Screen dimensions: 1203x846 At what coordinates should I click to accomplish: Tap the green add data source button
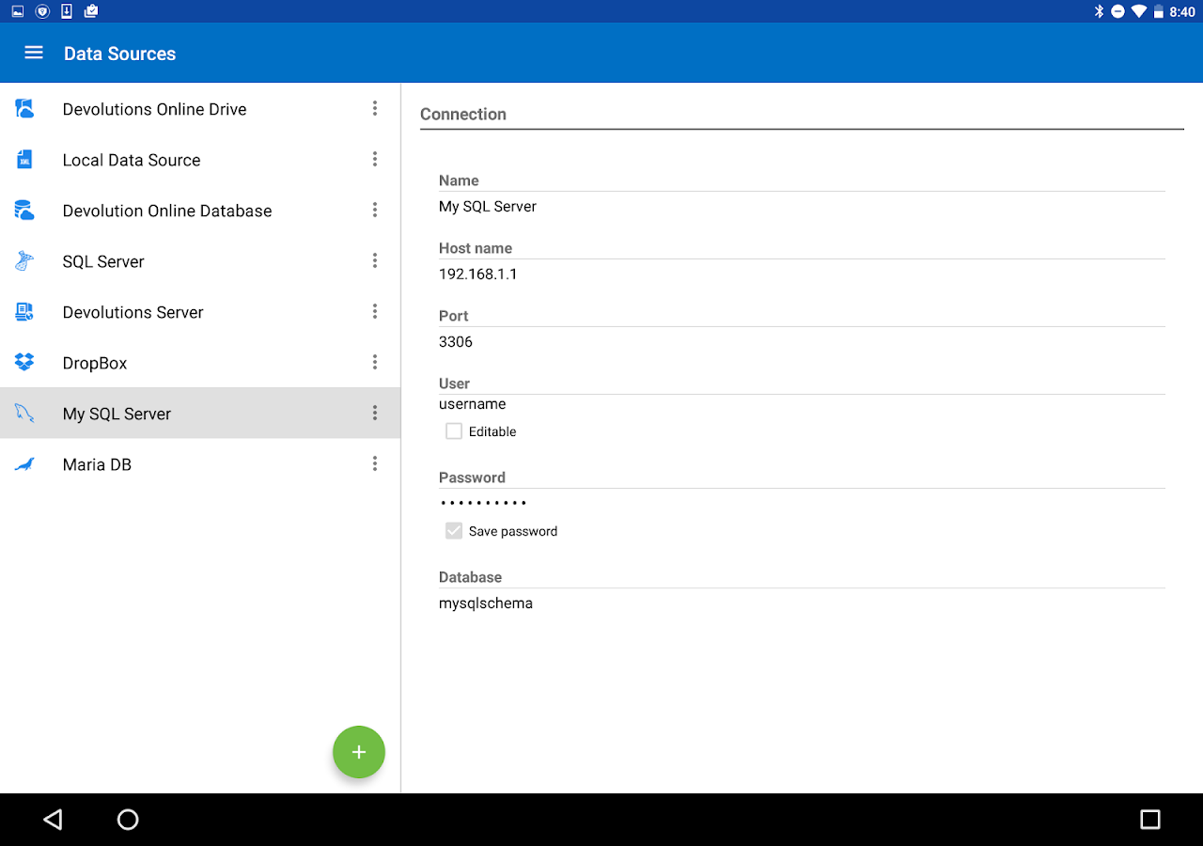click(x=359, y=752)
